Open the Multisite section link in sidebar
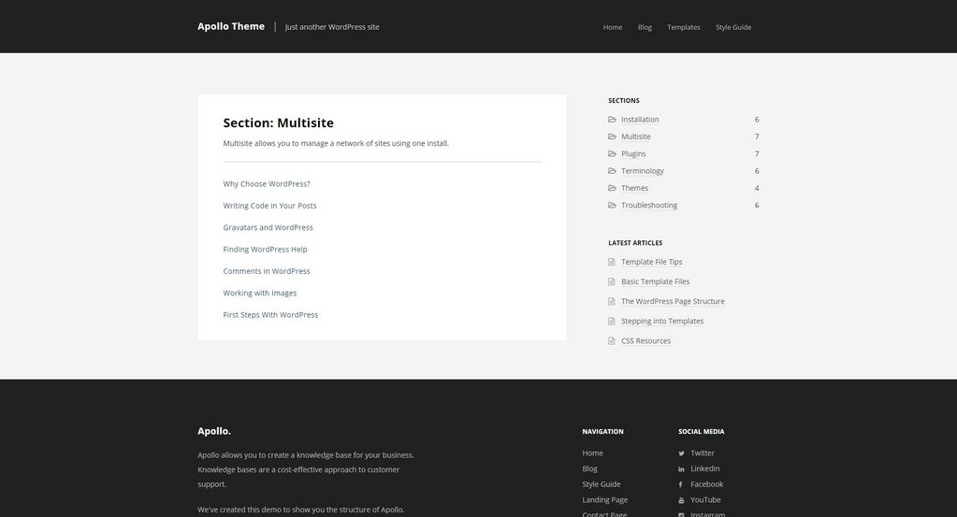 636,136
